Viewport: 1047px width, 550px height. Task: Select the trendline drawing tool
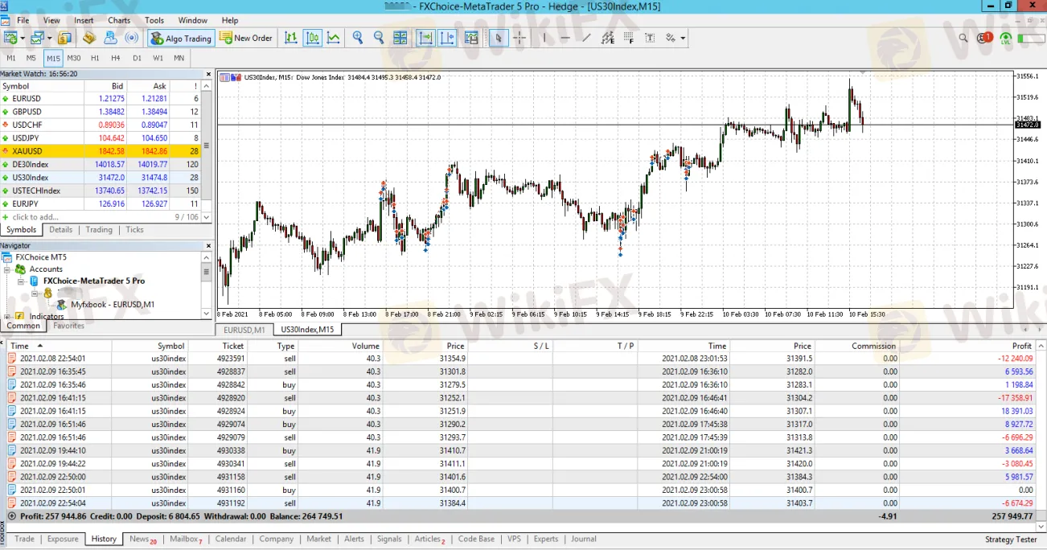pyautogui.click(x=586, y=38)
